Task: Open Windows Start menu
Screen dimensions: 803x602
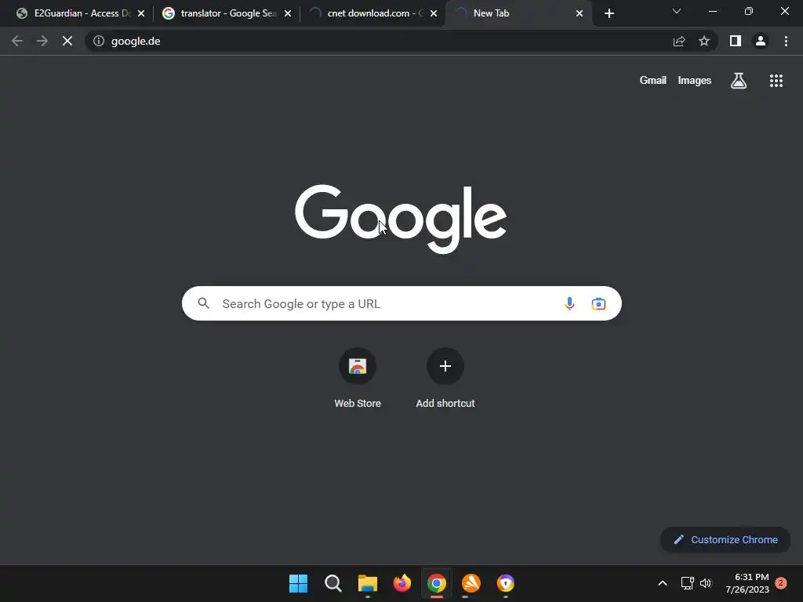Action: (298, 583)
